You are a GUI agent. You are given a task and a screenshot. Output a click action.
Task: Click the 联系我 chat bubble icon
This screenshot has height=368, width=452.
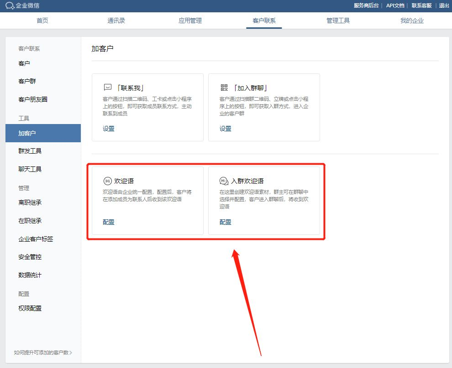coord(108,88)
